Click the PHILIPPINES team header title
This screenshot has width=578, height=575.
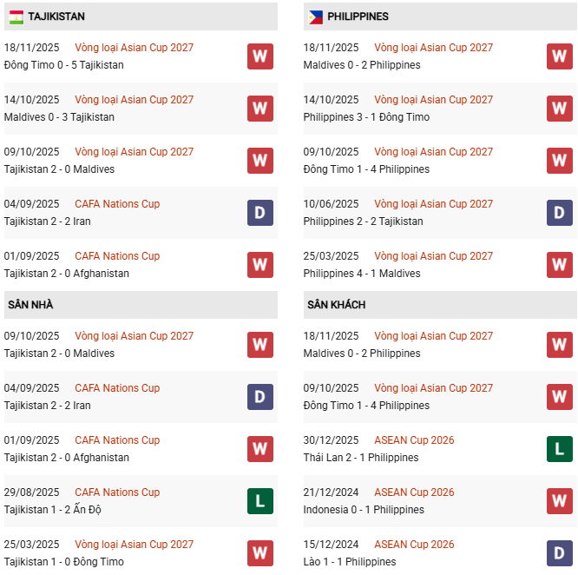(x=358, y=17)
